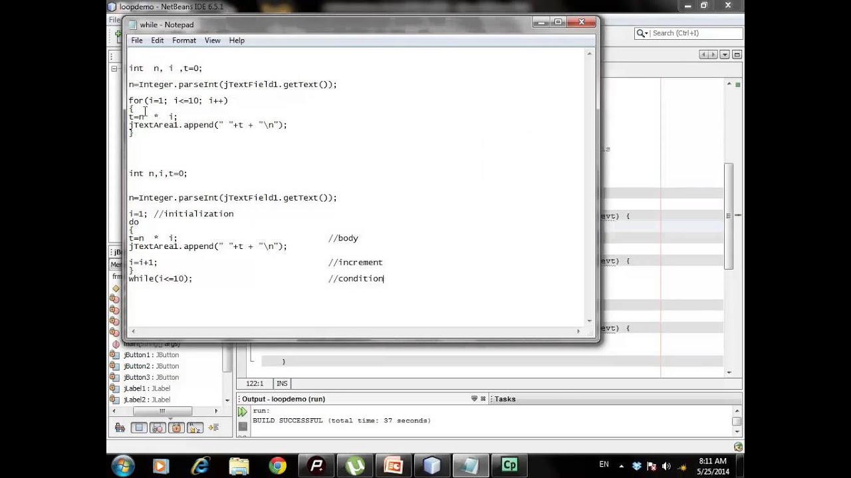Image resolution: width=851 pixels, height=478 pixels.
Task: Toggle the Show Non-Public Members navigator filter
Action: click(x=176, y=428)
